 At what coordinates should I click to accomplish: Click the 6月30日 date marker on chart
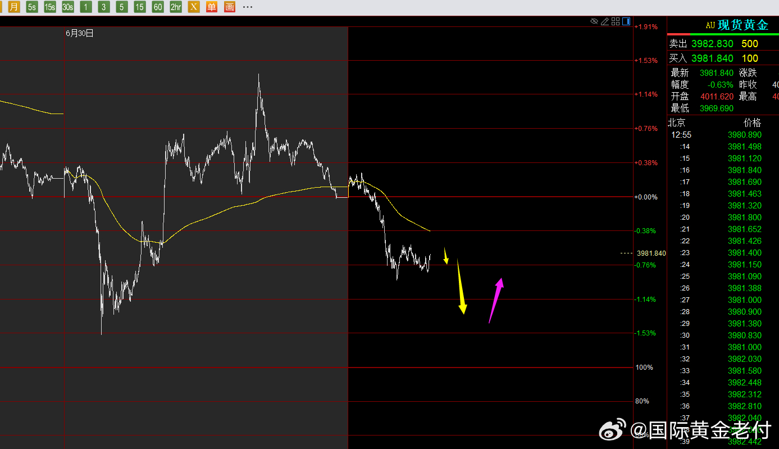(x=80, y=33)
